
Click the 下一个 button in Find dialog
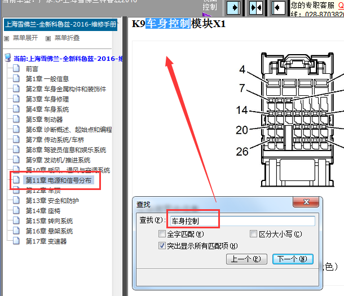(293, 259)
